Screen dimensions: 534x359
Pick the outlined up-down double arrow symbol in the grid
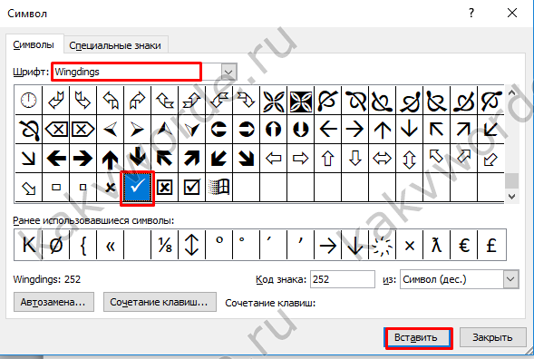[410, 159]
